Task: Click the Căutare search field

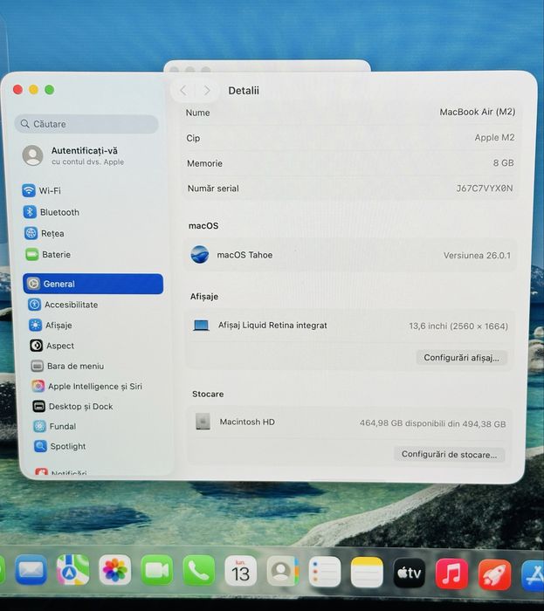Action: click(x=86, y=124)
